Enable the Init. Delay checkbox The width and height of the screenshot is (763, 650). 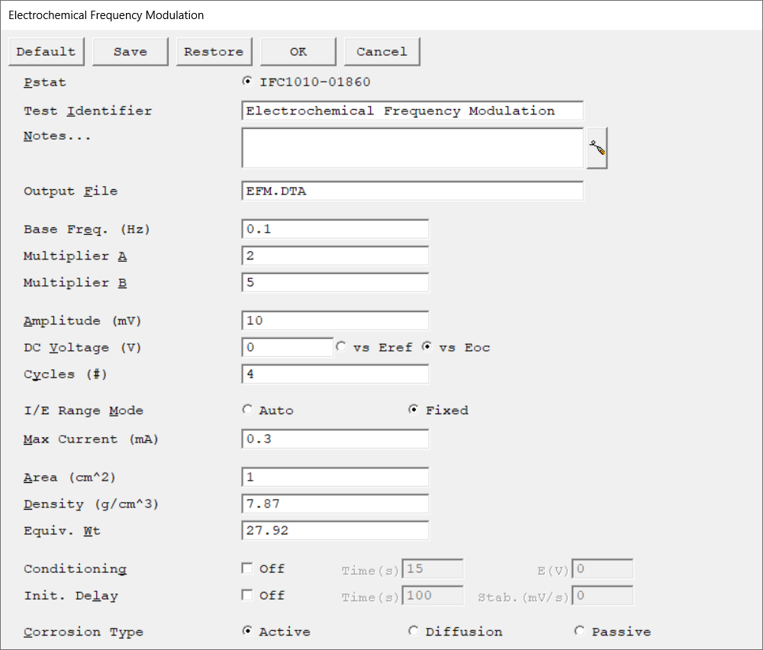247,595
